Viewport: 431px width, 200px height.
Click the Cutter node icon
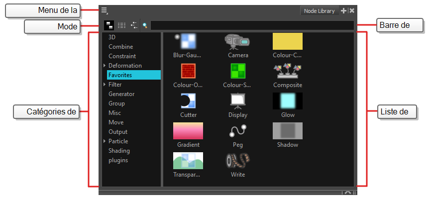[188, 101]
